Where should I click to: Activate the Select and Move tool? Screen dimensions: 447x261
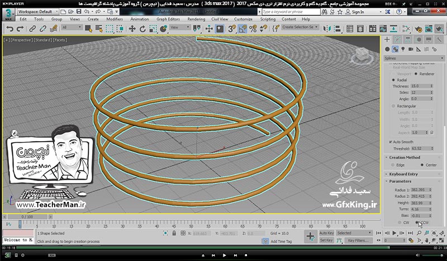(x=132, y=29)
